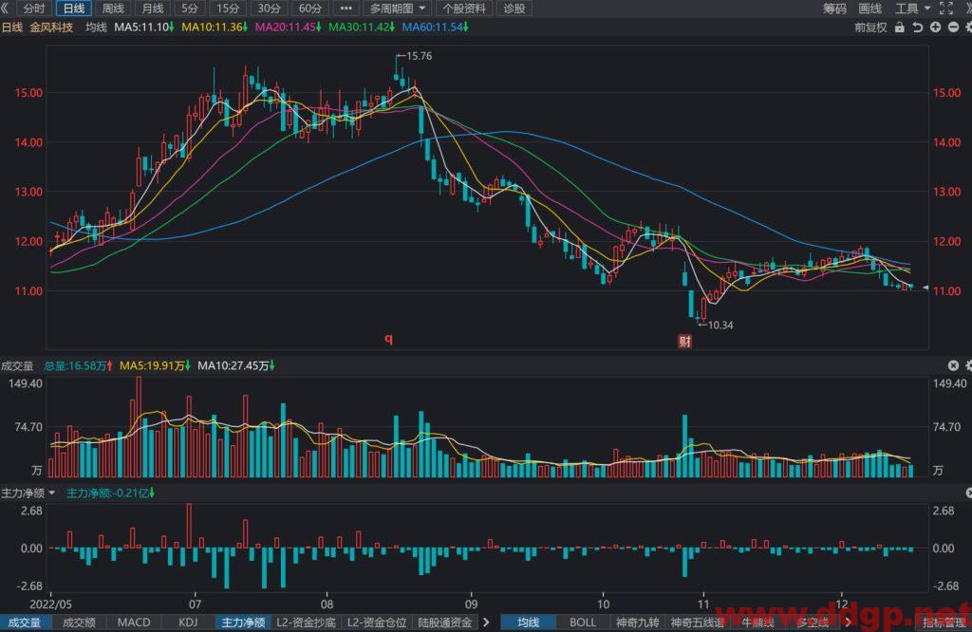
Task: Select the 成交量 indicator tab
Action: coord(24,623)
